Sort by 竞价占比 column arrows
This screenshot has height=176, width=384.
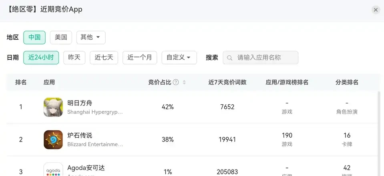pyautogui.click(x=184, y=83)
